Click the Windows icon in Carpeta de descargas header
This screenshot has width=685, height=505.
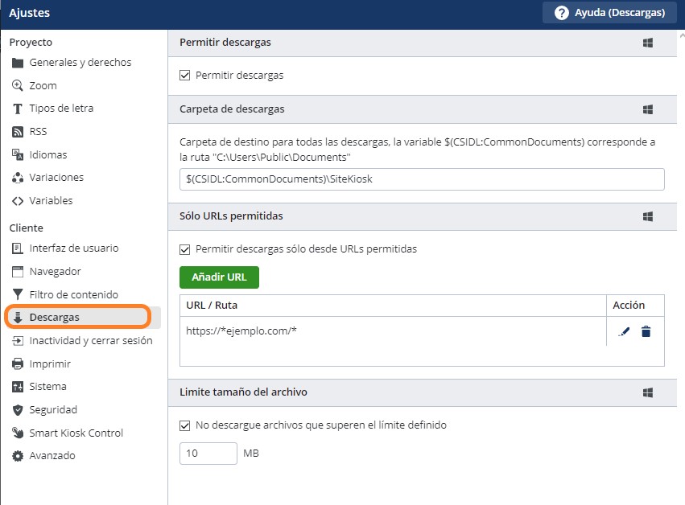(647, 109)
